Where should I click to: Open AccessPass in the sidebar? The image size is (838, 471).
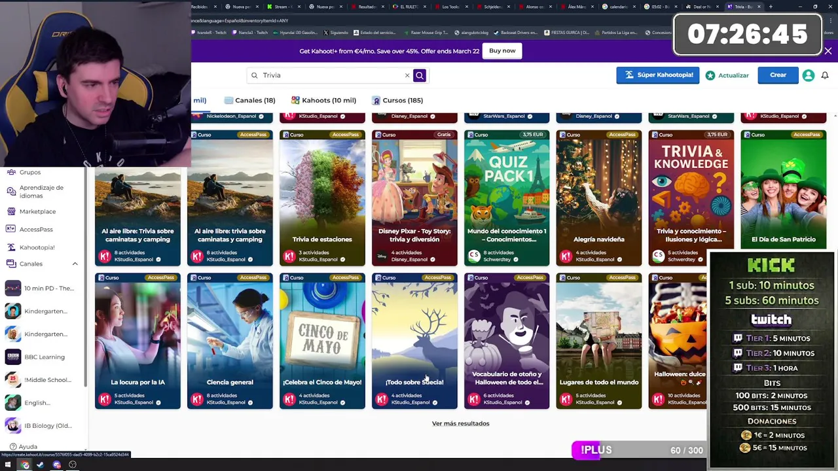coord(36,230)
